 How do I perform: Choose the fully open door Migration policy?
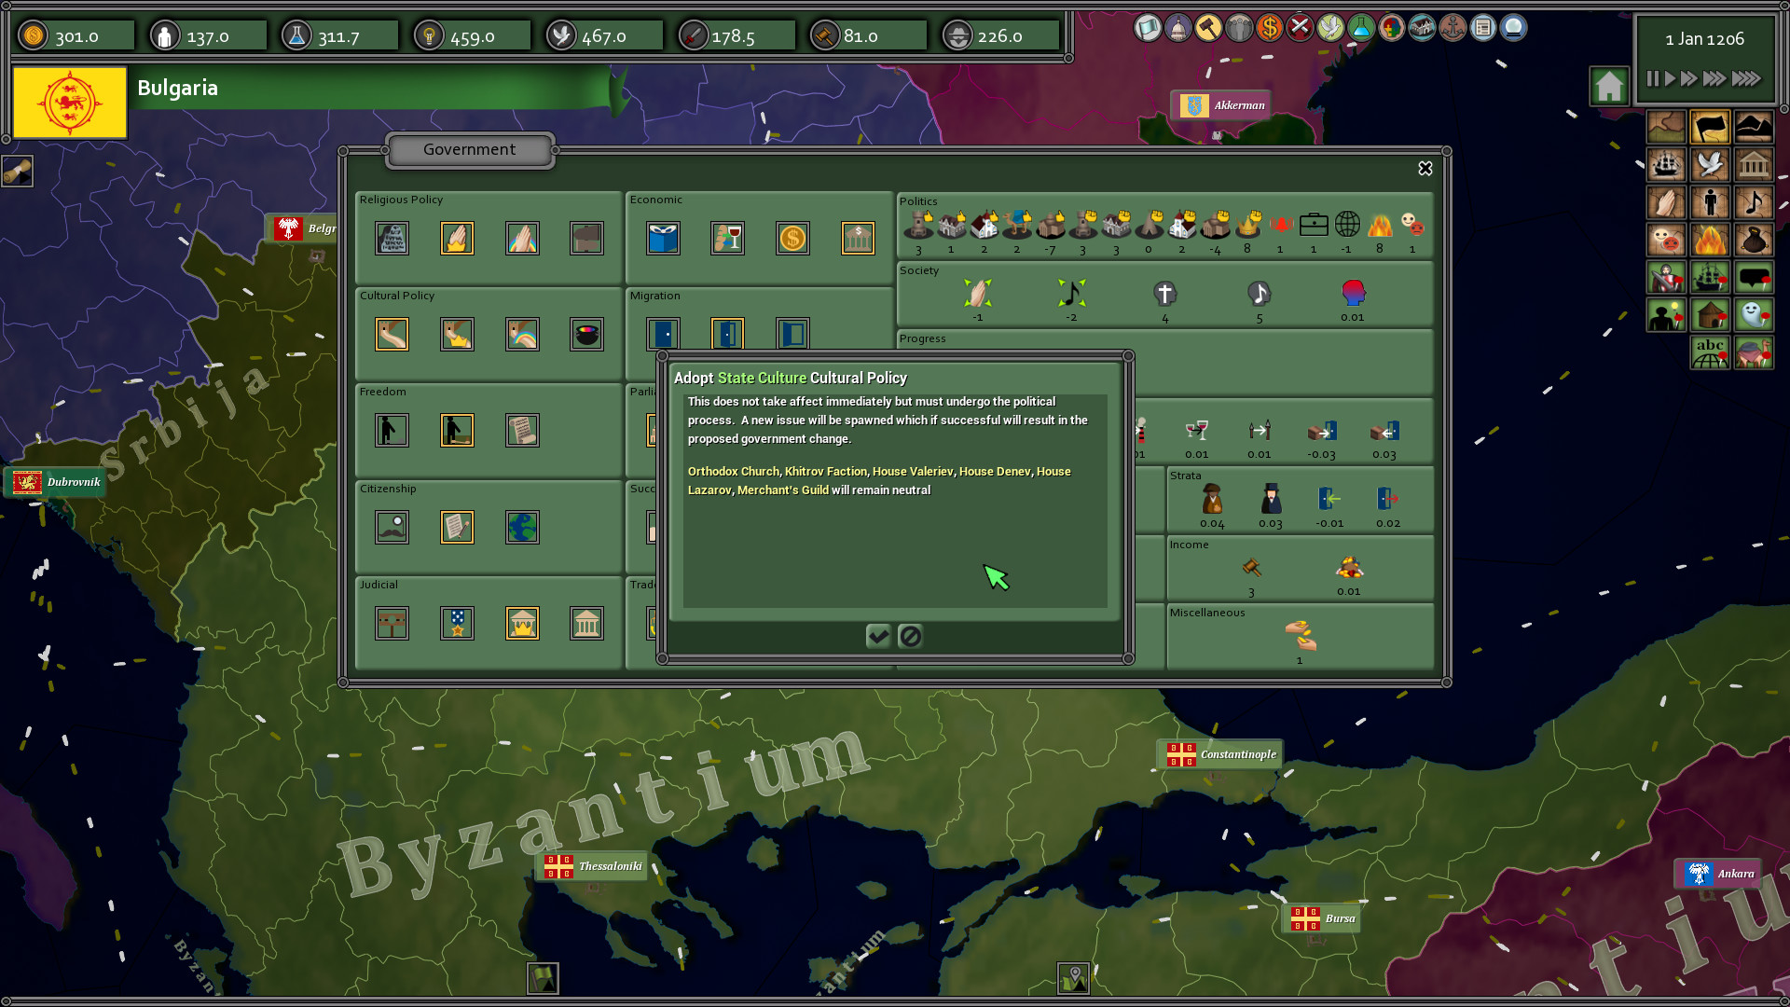click(x=793, y=334)
